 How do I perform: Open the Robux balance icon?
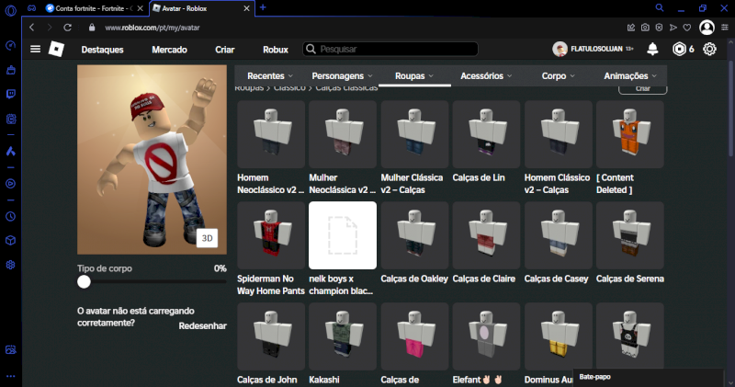click(679, 49)
